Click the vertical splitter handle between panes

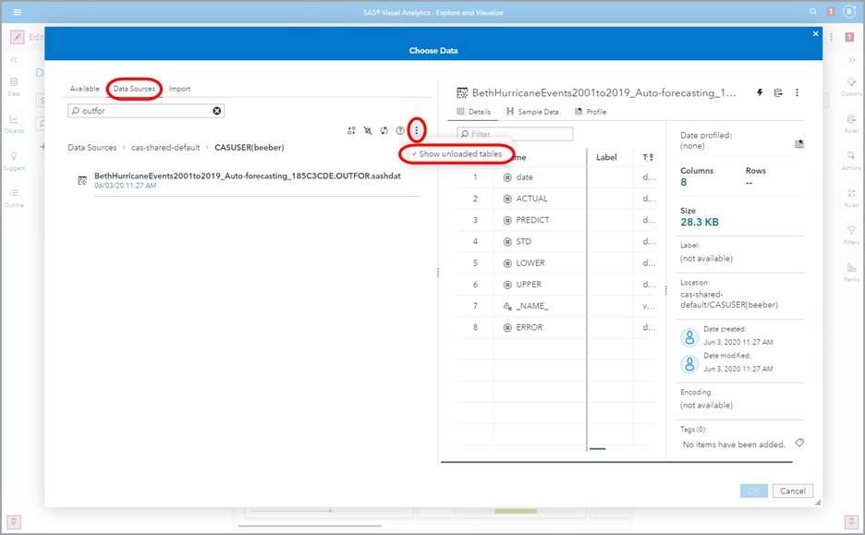click(437, 273)
